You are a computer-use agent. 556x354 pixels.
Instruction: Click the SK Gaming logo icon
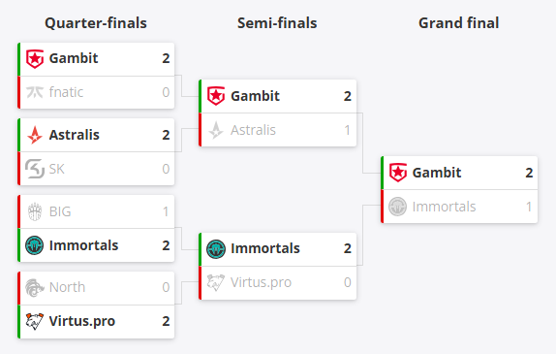35,169
